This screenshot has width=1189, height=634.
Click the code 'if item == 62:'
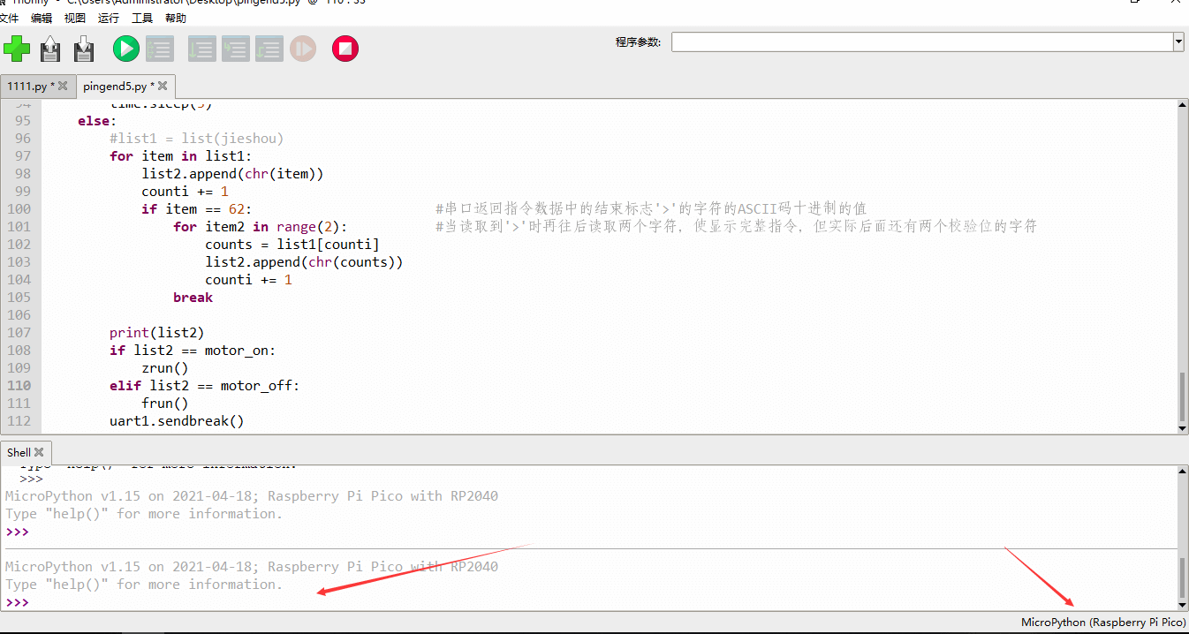196,208
